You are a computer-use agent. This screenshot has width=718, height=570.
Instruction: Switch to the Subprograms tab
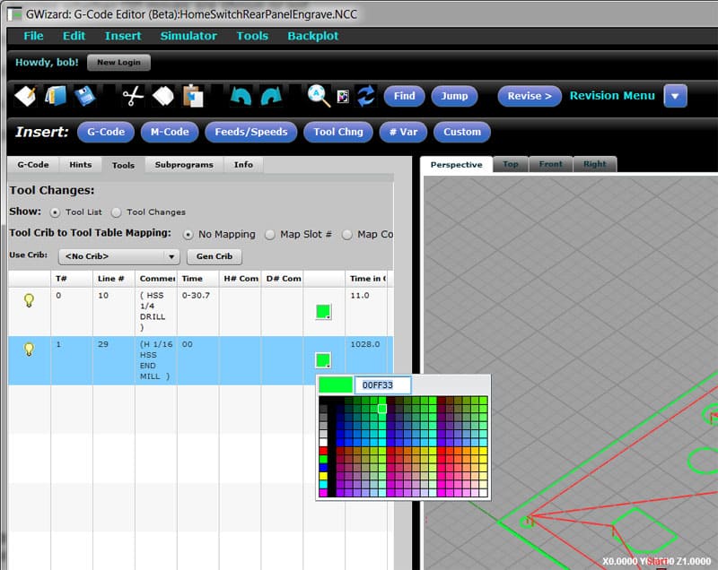[187, 164]
